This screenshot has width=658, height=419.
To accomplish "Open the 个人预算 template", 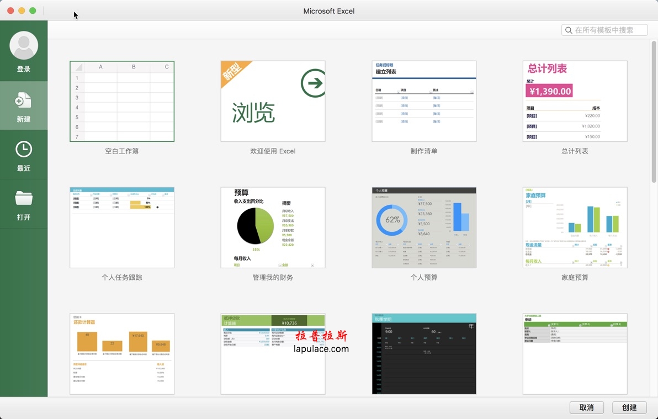I will [x=423, y=227].
